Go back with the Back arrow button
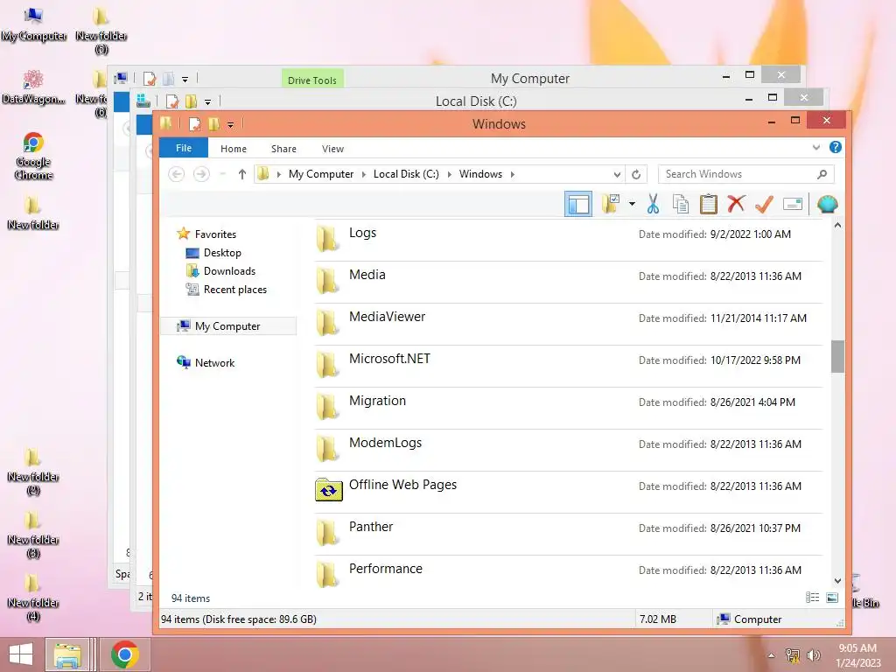This screenshot has height=672, width=896. tap(177, 174)
